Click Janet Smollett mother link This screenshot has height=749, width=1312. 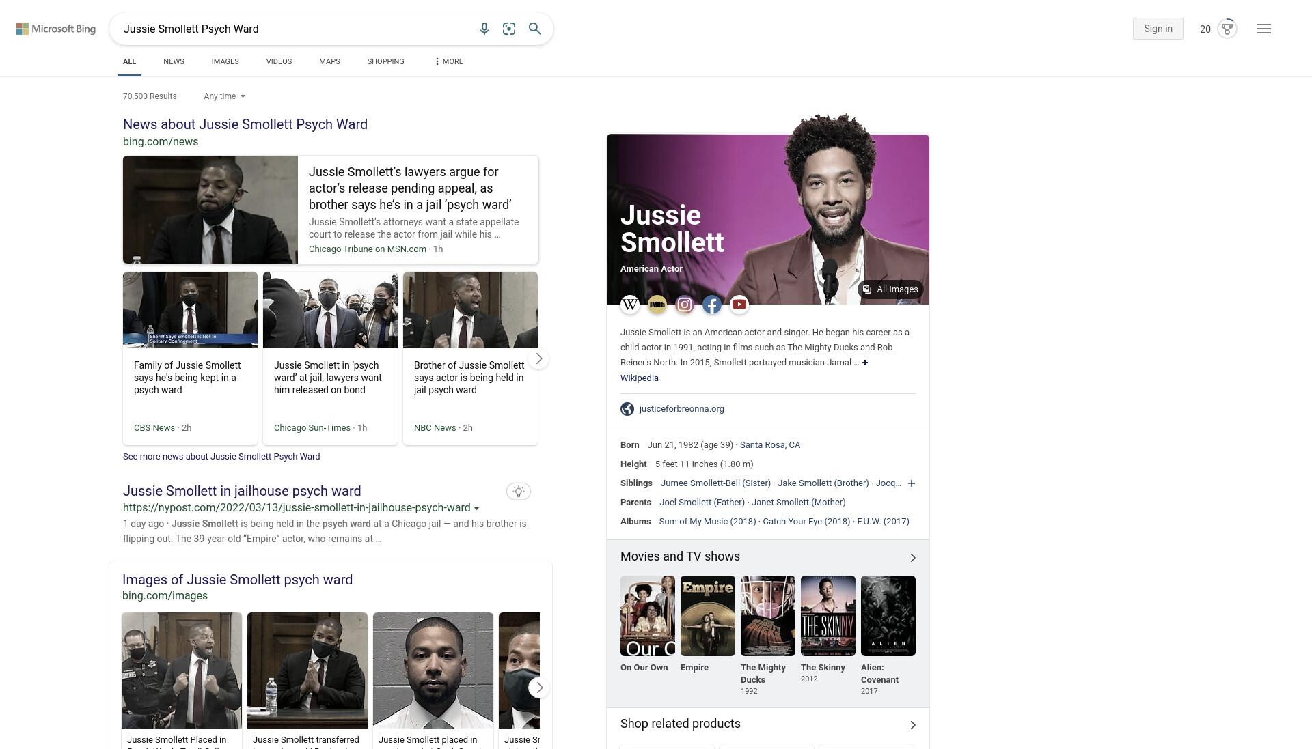click(x=799, y=503)
